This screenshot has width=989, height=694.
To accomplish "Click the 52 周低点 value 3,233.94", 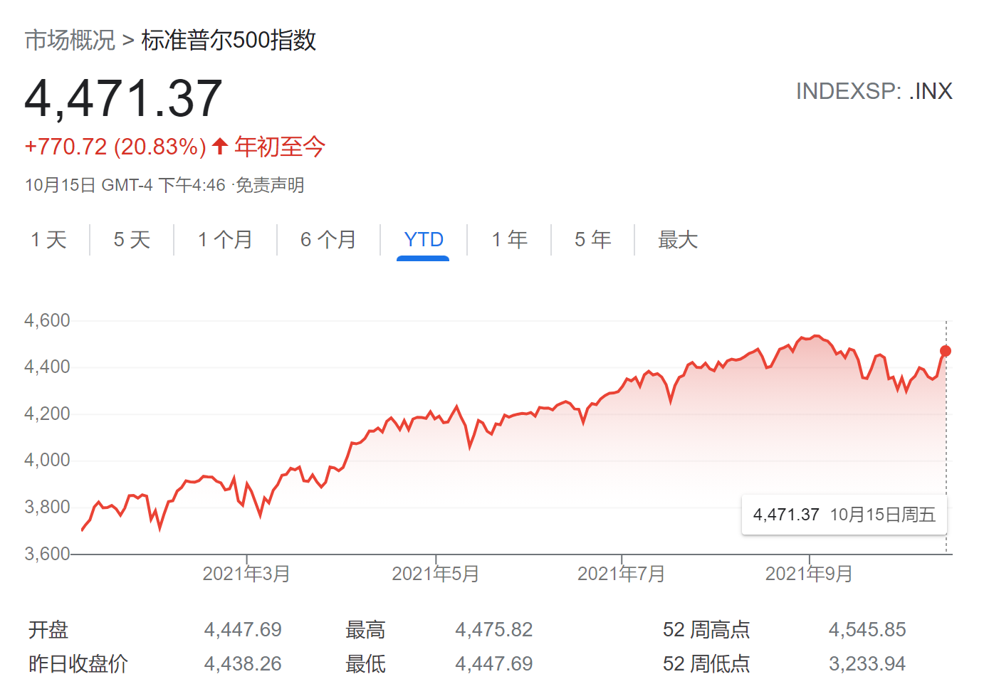I will (x=867, y=664).
